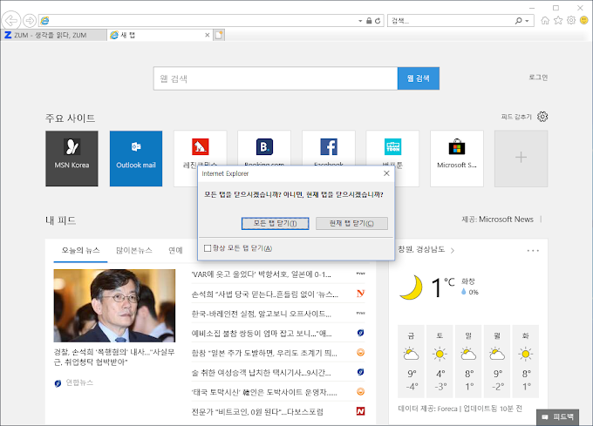Open a new tab with the blank tab button
This screenshot has width=593, height=426.
[219, 35]
